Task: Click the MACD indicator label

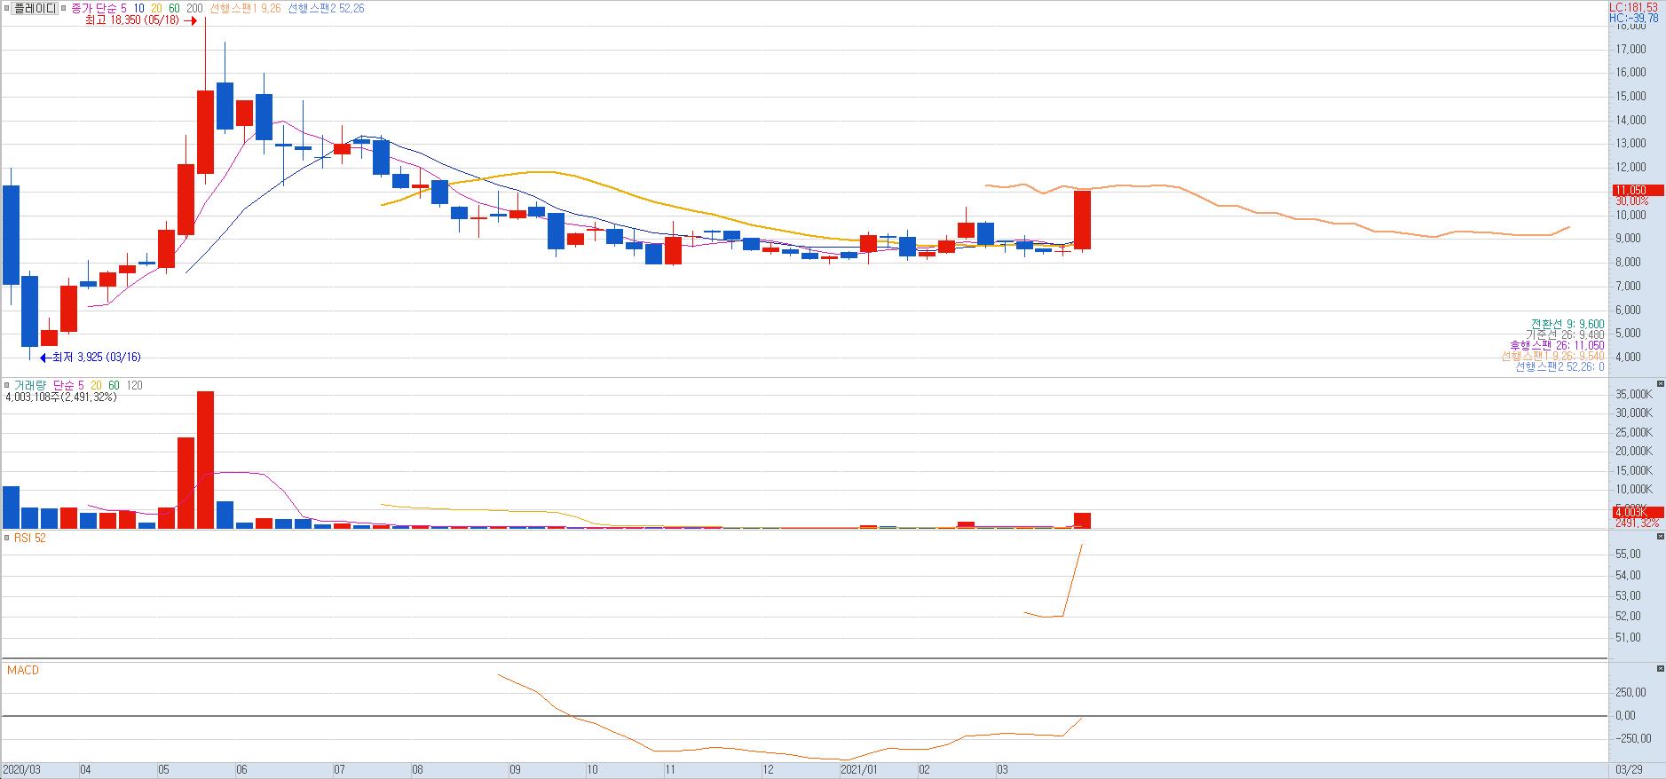Action: (23, 670)
